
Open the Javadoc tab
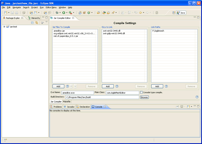69,107
